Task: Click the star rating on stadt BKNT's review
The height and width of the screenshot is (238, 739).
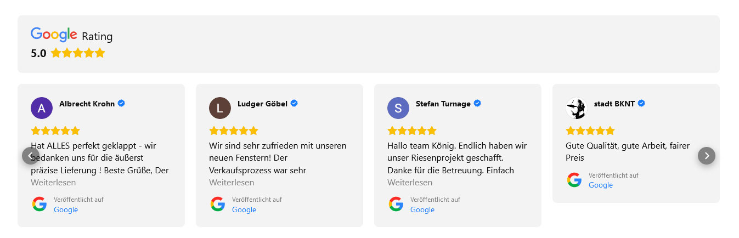Action: pyautogui.click(x=590, y=131)
